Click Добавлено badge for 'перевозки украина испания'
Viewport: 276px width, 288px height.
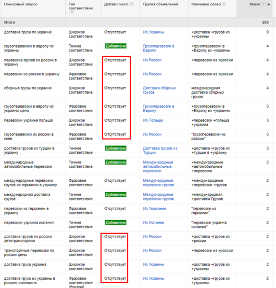(116, 223)
